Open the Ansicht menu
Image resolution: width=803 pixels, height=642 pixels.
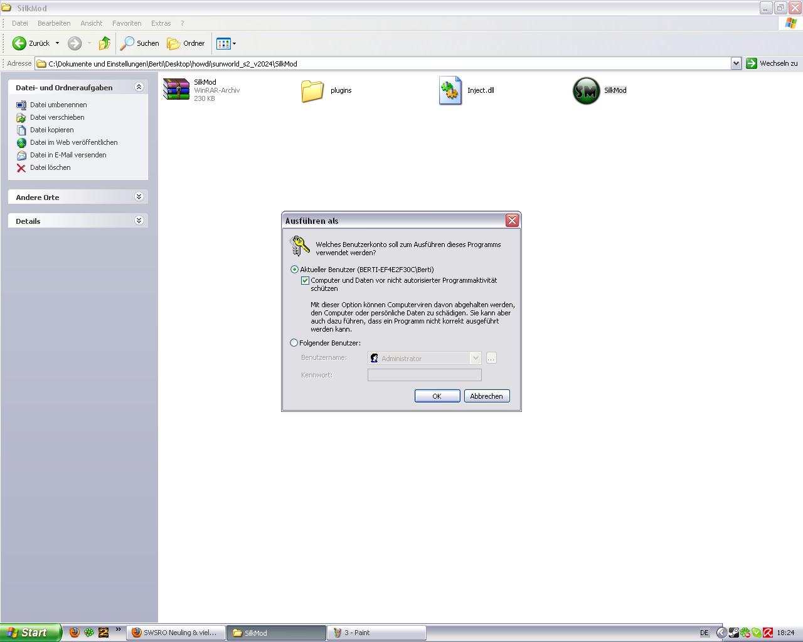pos(91,23)
